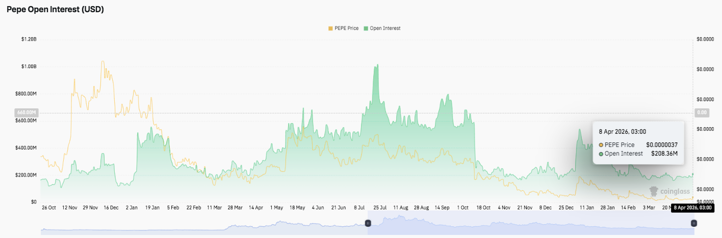Click the green Open Interest tooltip dot
The image size is (722, 238).
(x=601, y=154)
